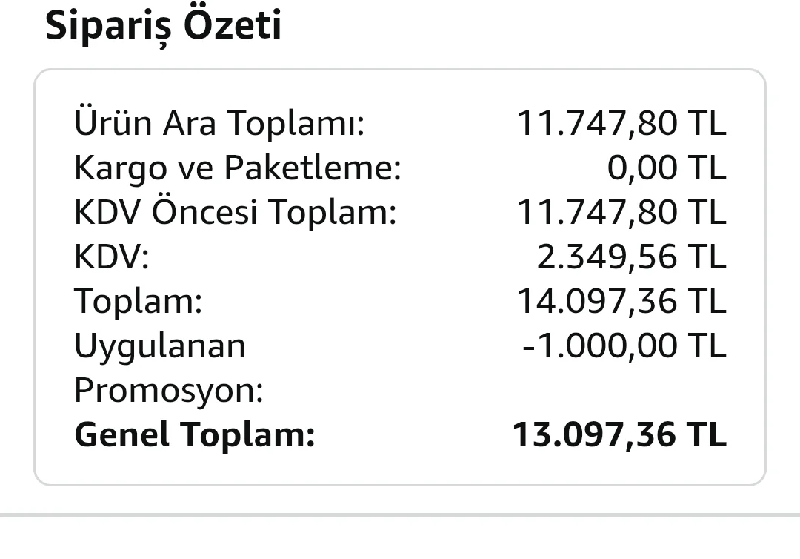Viewport: 800px width, 559px height.
Task: Select the plain Toplam: label
Action: tap(139, 301)
